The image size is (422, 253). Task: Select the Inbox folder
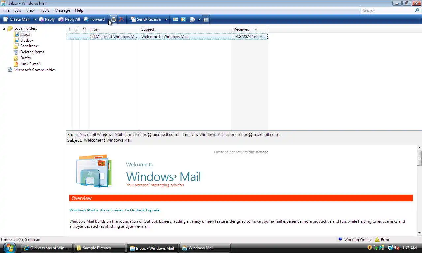click(25, 34)
